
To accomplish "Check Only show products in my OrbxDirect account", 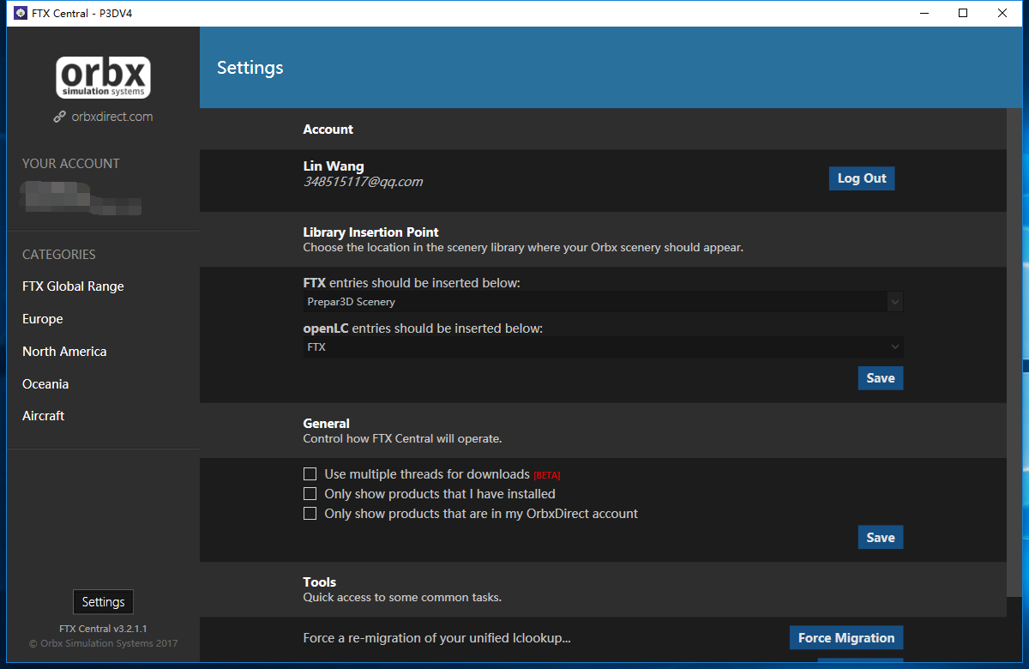I will click(310, 514).
